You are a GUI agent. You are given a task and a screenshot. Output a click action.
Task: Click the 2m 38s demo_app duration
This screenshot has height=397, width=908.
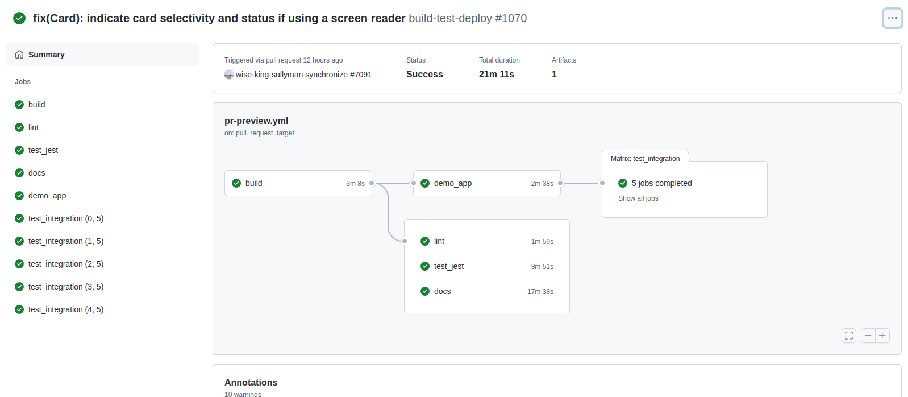pos(542,184)
